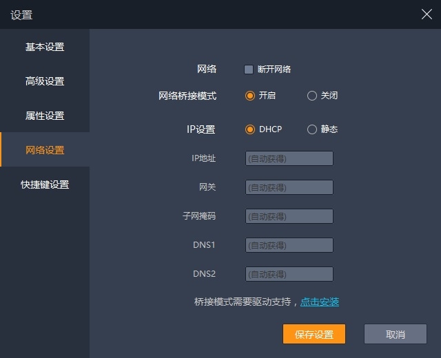This screenshot has height=358, width=441.
Task: Click the IP设置 label
Action: click(201, 129)
